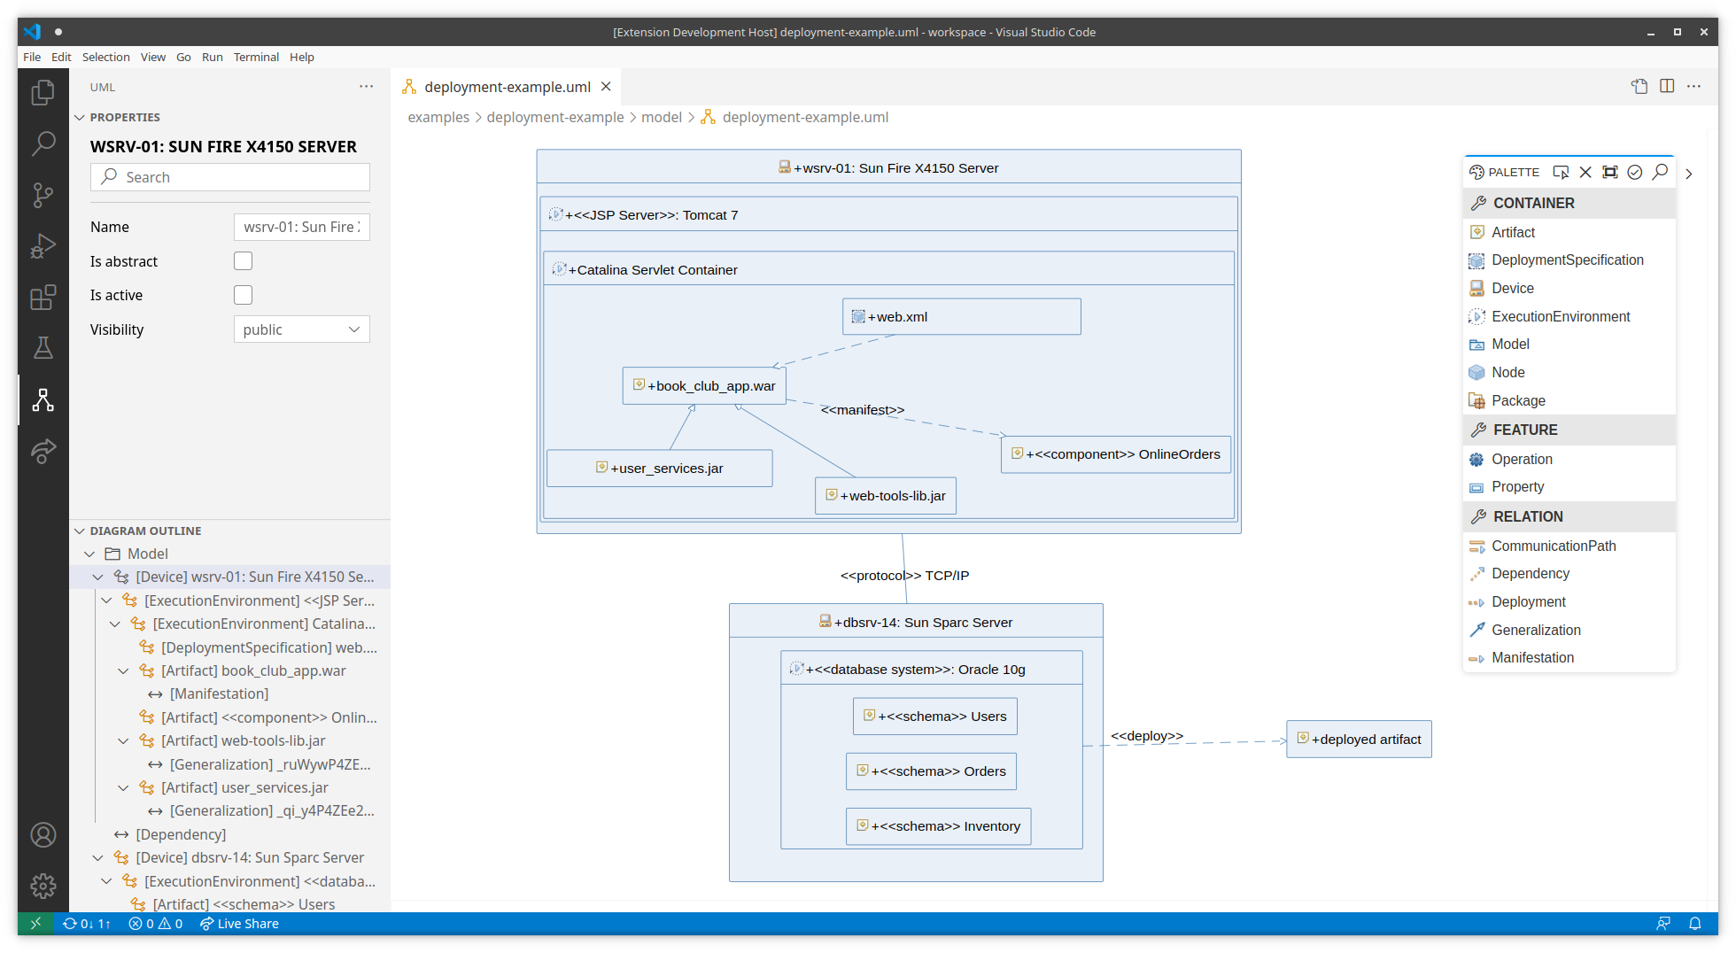Open the Extensions view

pyautogui.click(x=43, y=298)
